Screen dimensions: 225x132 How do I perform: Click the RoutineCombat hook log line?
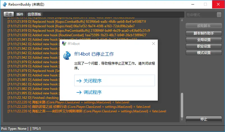point(77,35)
